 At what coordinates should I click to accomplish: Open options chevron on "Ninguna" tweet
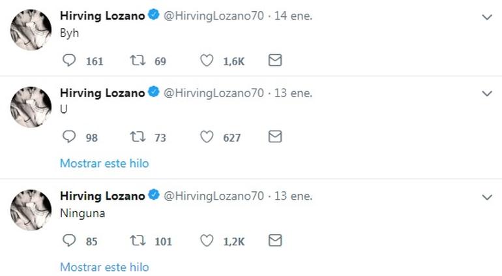tap(487, 197)
